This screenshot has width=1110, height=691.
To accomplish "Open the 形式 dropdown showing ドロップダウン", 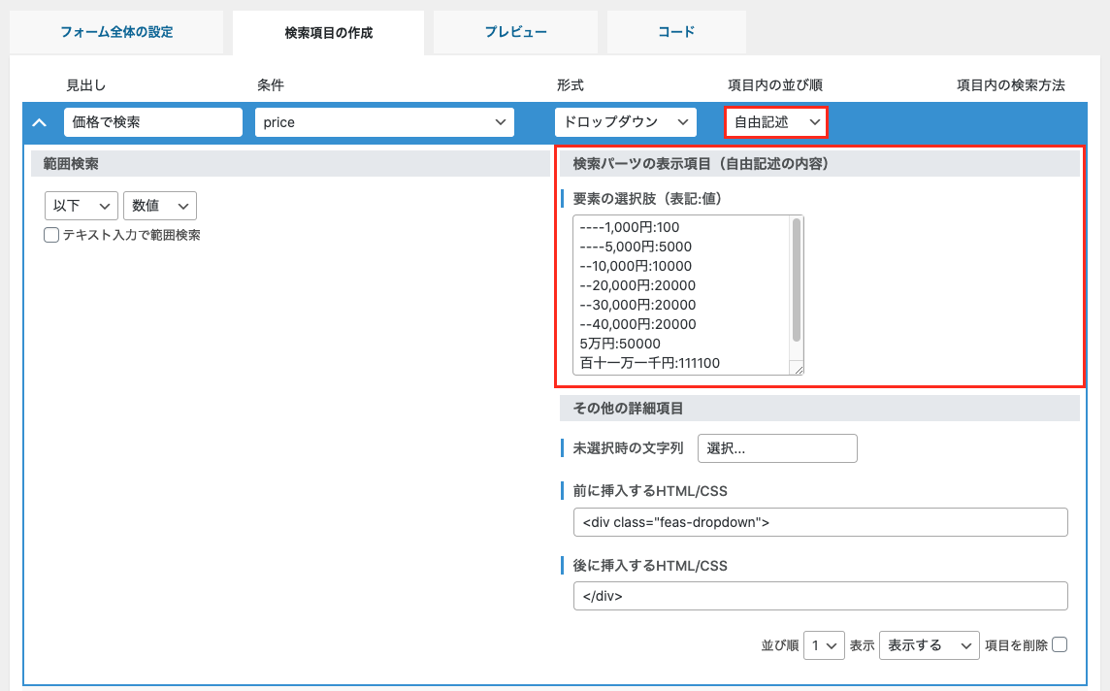I will coord(626,122).
